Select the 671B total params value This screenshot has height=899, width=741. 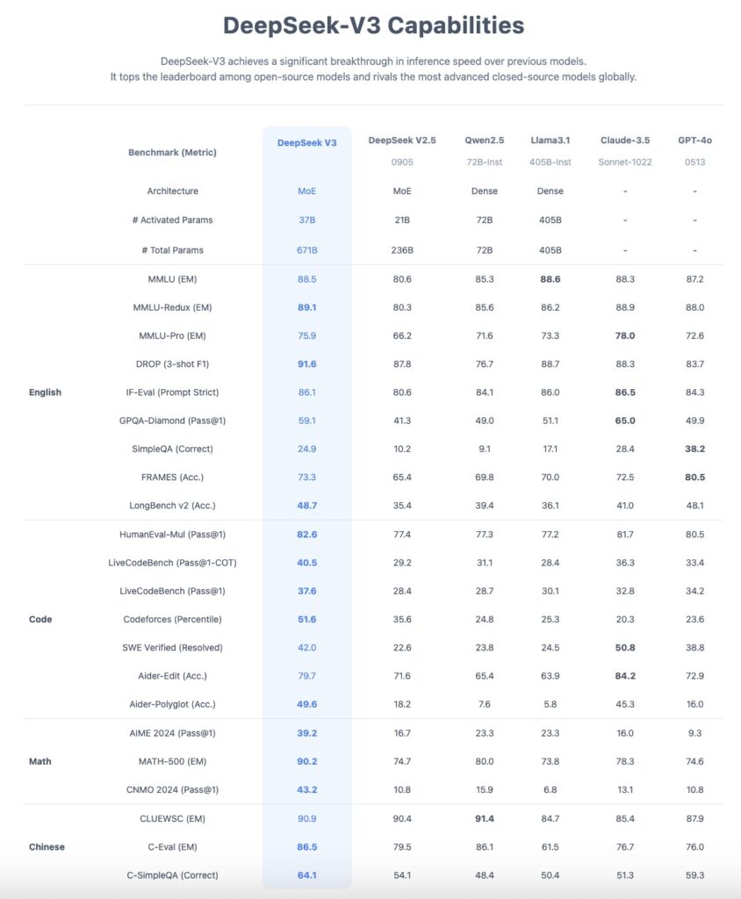click(307, 250)
